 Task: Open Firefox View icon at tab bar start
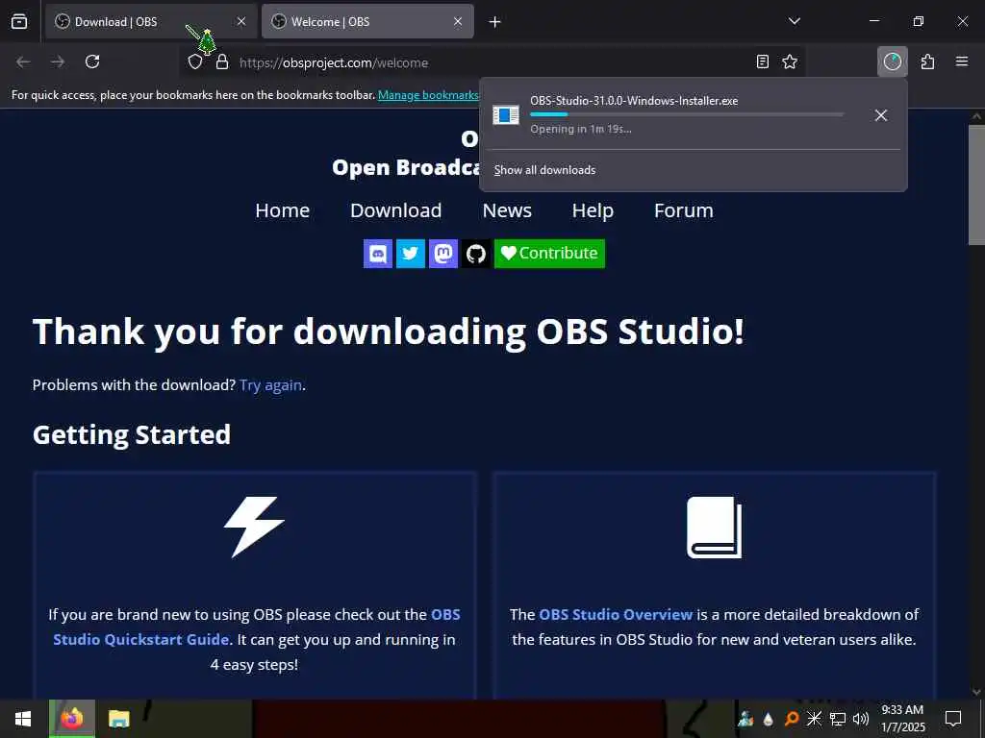tap(19, 21)
